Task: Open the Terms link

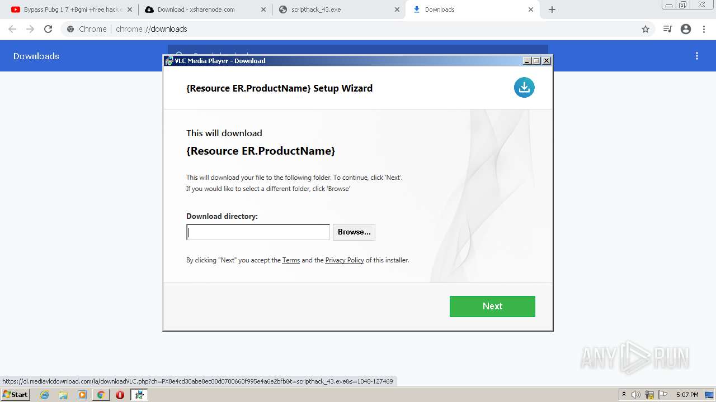Action: (x=291, y=260)
